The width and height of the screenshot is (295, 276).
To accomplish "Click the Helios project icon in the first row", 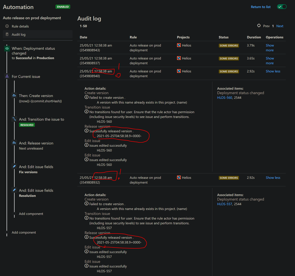I will pos(178,45).
